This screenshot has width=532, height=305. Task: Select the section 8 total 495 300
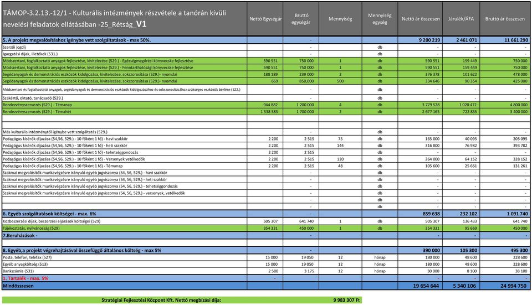[519, 250]
